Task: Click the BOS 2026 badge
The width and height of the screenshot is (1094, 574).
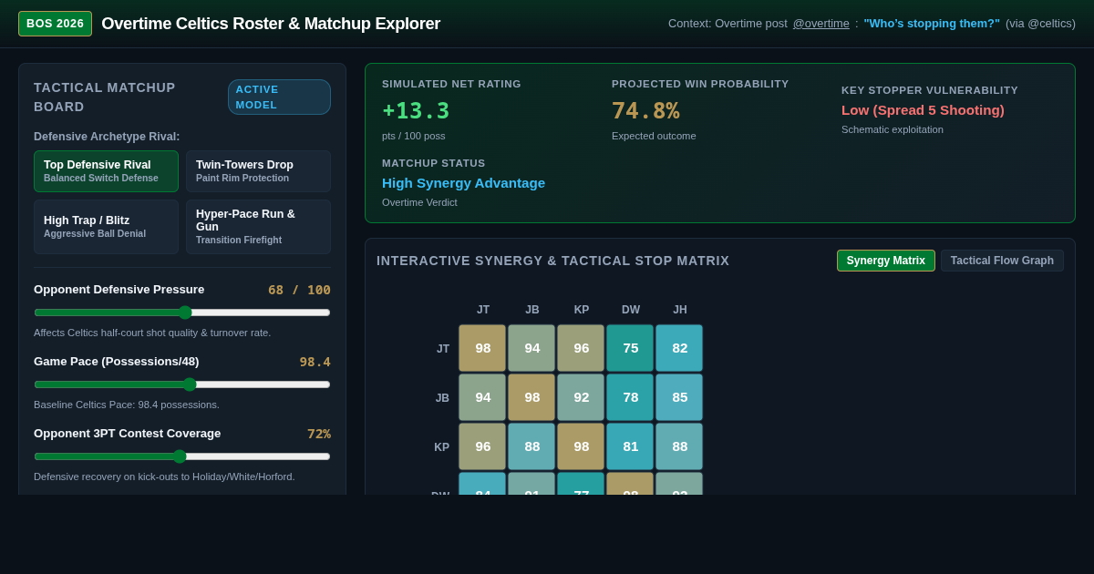Action: [55, 24]
